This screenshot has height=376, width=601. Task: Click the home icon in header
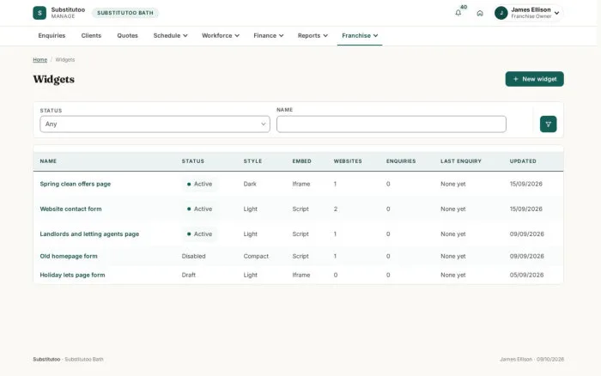coord(480,13)
